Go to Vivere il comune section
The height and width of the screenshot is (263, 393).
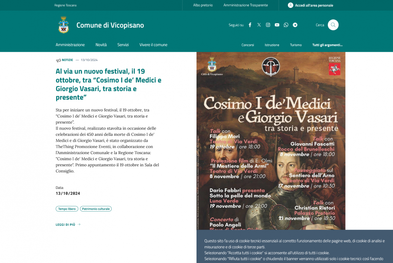coord(153,45)
